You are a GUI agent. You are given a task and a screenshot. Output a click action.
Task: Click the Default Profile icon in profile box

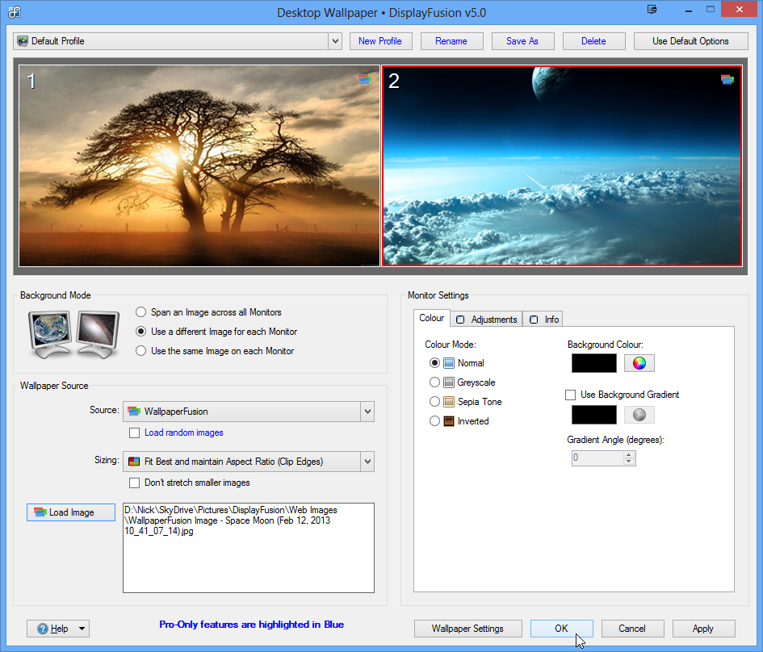(23, 41)
